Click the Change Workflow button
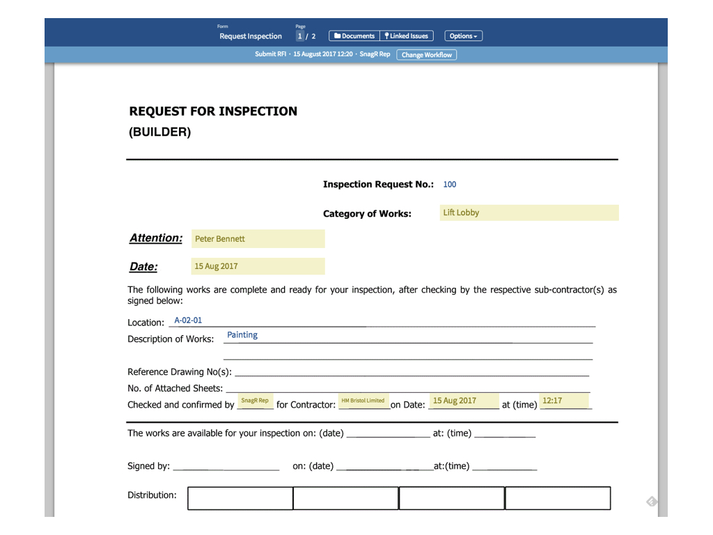 pos(427,54)
